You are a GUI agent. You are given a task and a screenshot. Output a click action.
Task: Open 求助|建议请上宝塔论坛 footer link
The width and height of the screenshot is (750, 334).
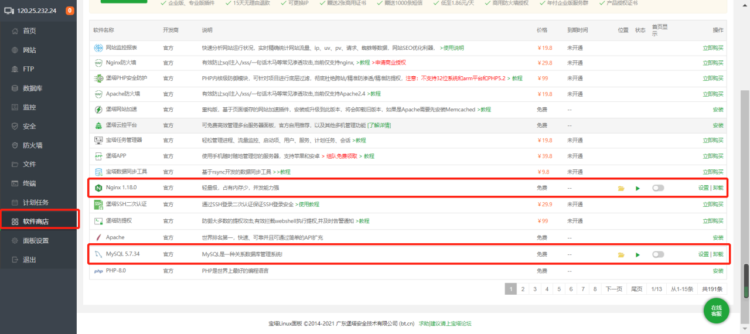coord(445,323)
